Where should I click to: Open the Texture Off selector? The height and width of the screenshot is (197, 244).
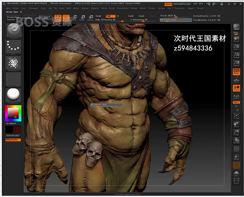[x=13, y=80]
